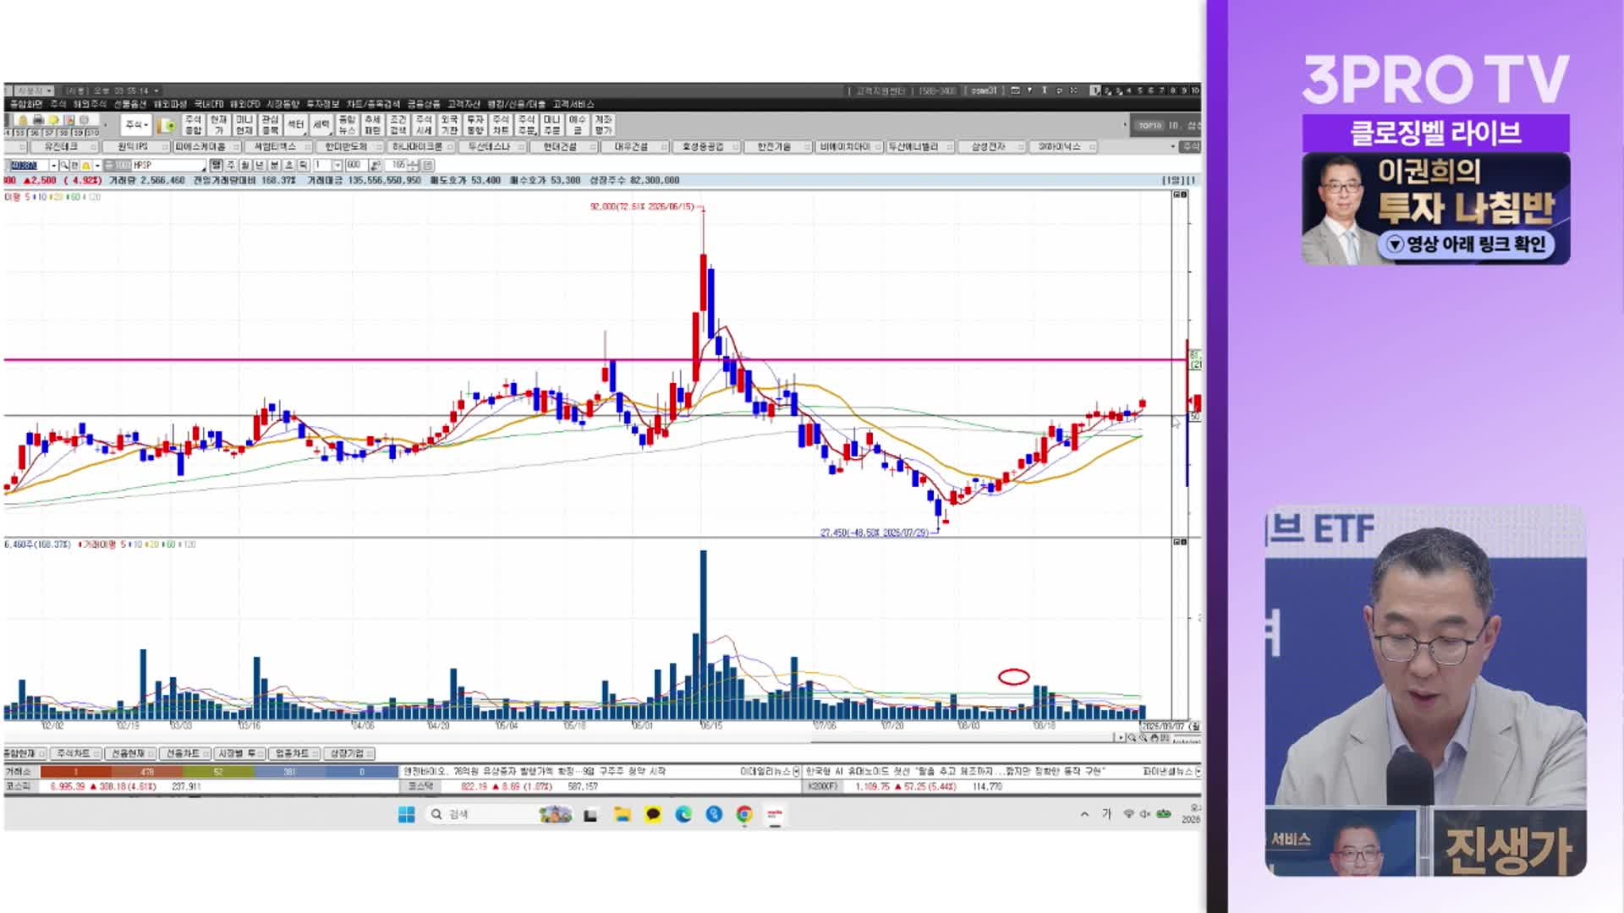Viewport: 1624px width, 913px height.
Task: Click the lock icon in the toolbar
Action: tap(23, 120)
